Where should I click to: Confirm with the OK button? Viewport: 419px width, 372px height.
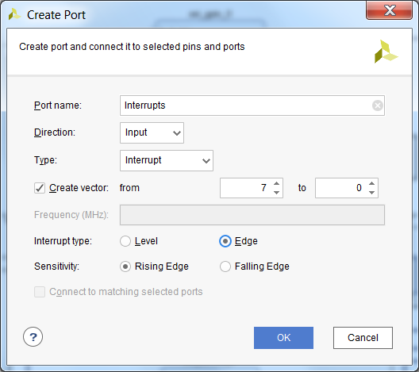[283, 338]
